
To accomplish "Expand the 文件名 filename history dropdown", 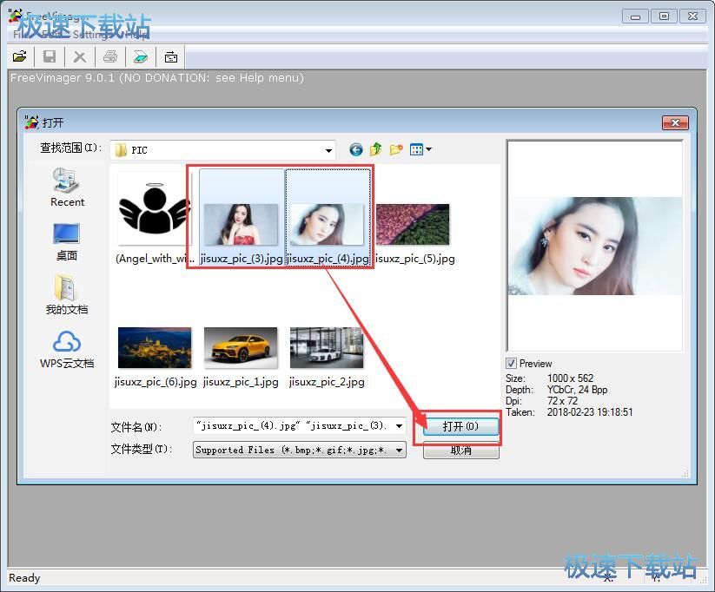I will point(399,426).
